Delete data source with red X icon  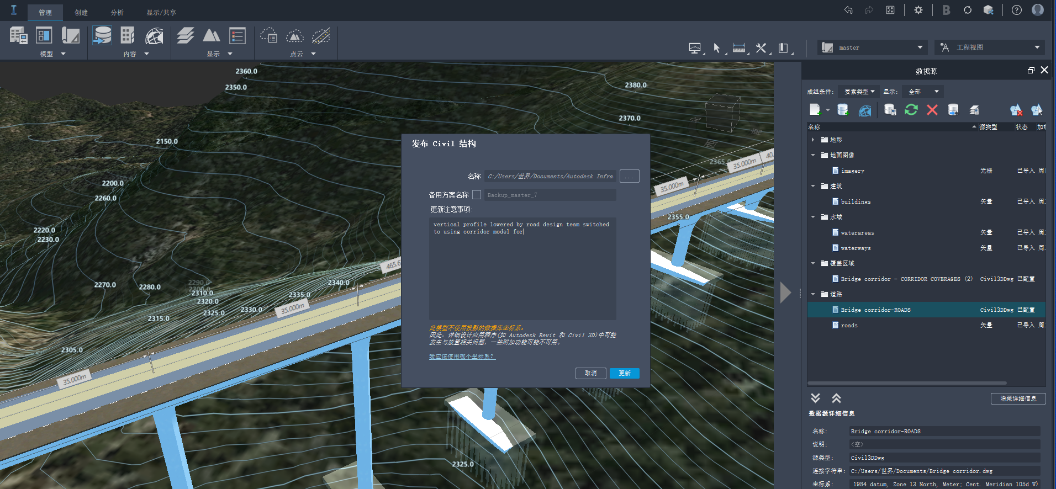click(x=932, y=110)
